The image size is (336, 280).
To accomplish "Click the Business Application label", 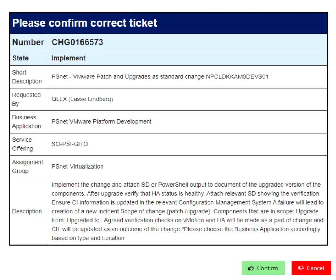I will [x=27, y=122].
